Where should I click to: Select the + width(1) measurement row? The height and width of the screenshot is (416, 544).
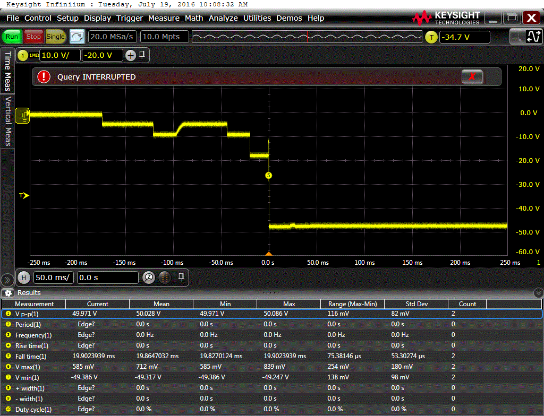pos(271,388)
